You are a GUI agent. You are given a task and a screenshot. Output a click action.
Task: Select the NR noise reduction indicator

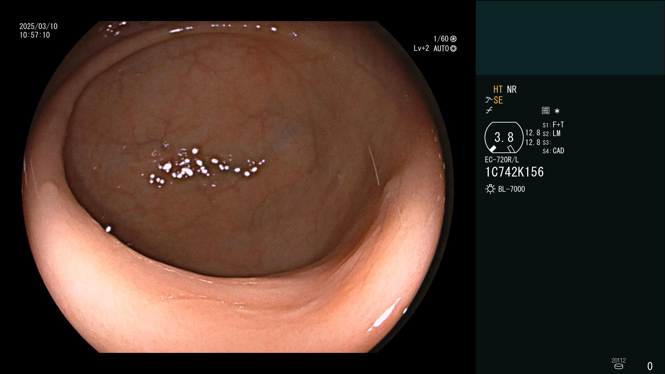[x=512, y=89]
